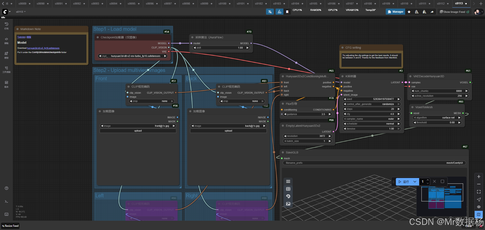This screenshot has height=230, width=485.
Task: Open sampler_name euler dropdown in KSampler
Action: pyautogui.click(x=372, y=119)
